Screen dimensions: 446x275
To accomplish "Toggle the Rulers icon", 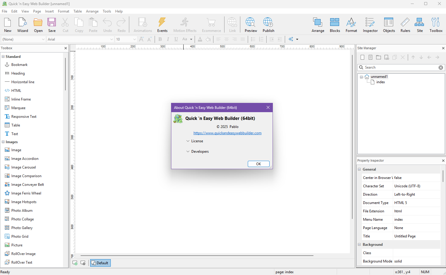I will (405, 22).
